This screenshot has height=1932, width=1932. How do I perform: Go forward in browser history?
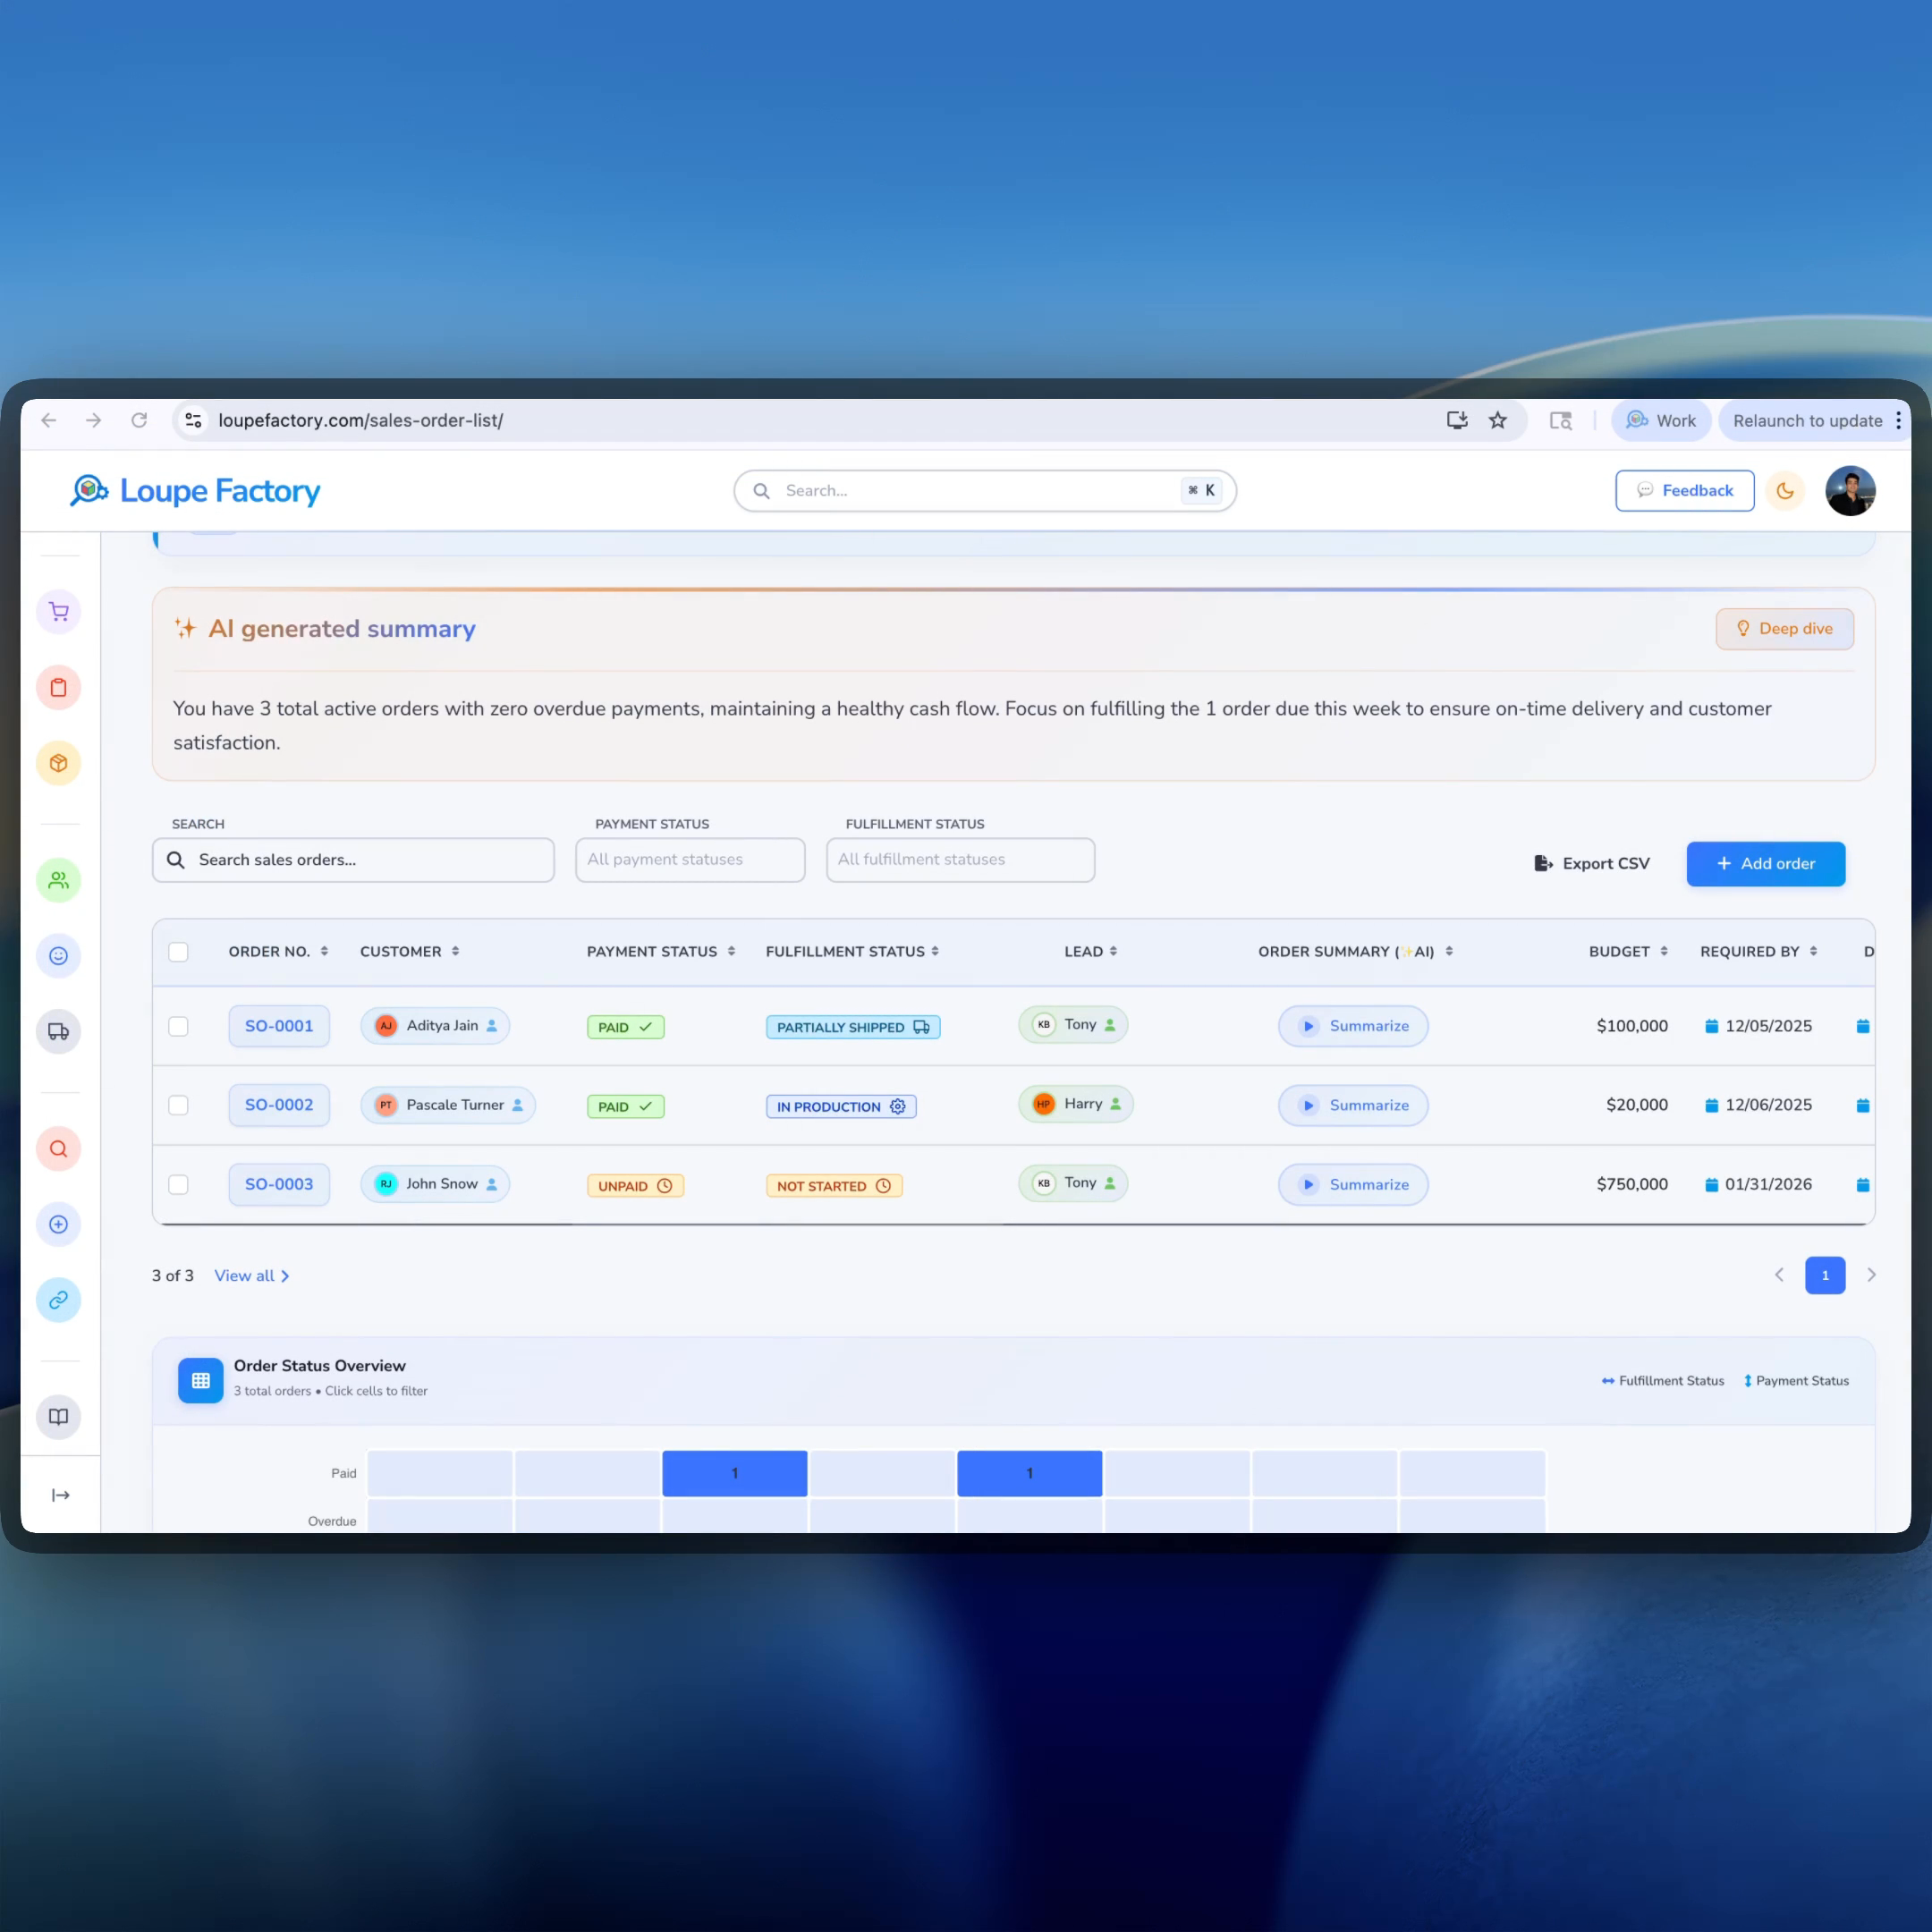pyautogui.click(x=94, y=420)
